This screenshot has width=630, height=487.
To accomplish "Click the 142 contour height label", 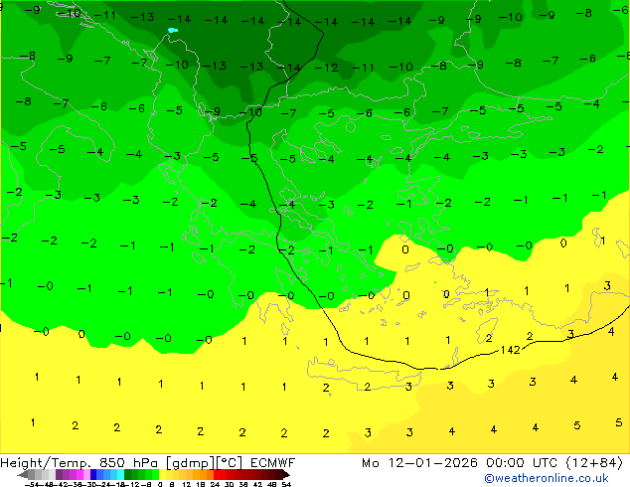I will pos(511,350).
